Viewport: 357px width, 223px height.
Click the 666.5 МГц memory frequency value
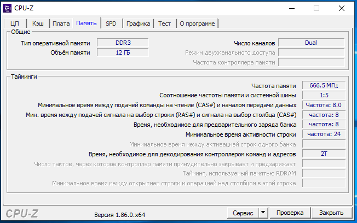click(324, 85)
